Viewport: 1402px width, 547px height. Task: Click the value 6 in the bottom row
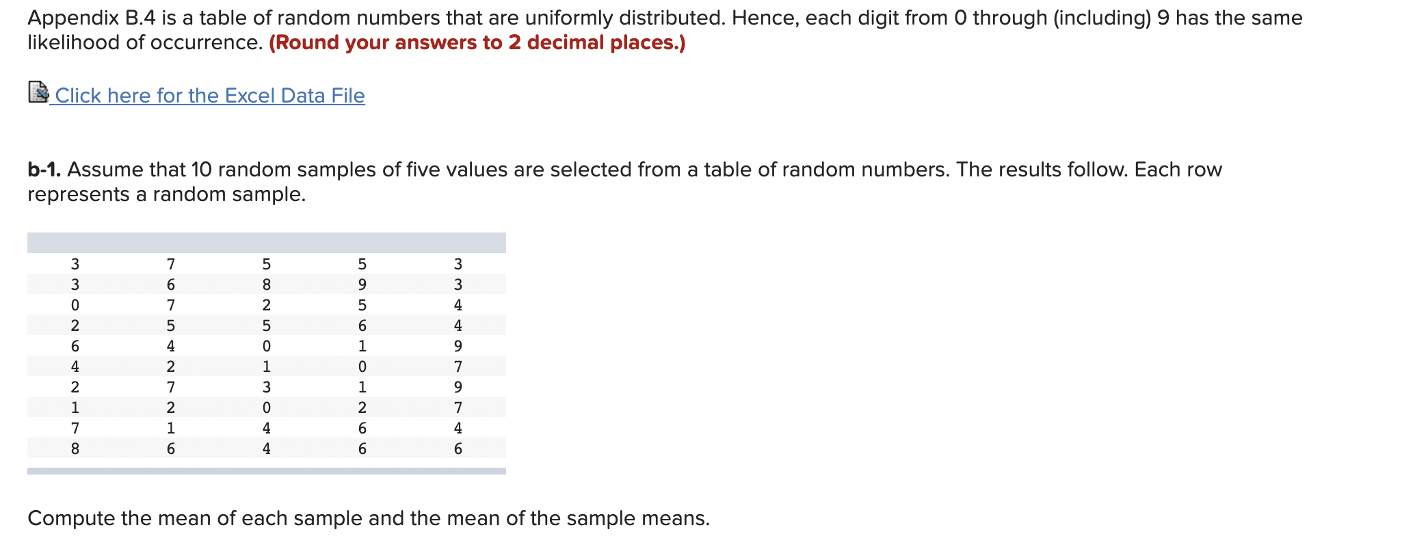click(x=171, y=446)
